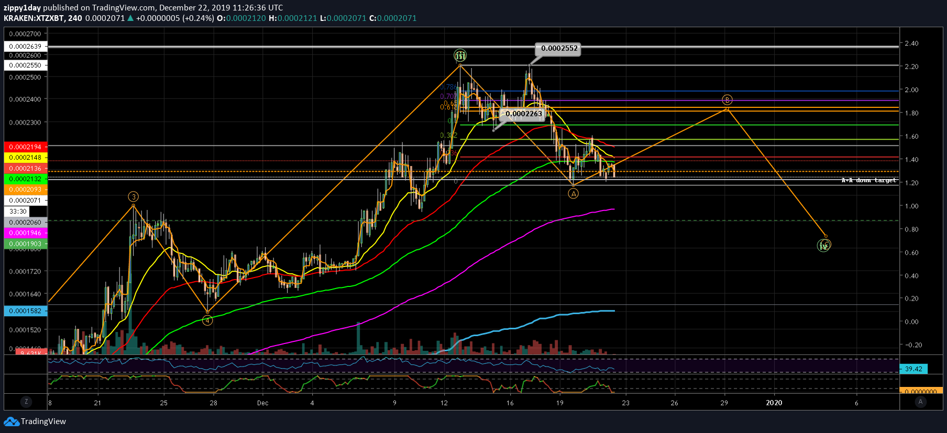Click the current price 0.0002071 label
Image resolution: width=947 pixels, height=433 pixels.
click(x=25, y=201)
